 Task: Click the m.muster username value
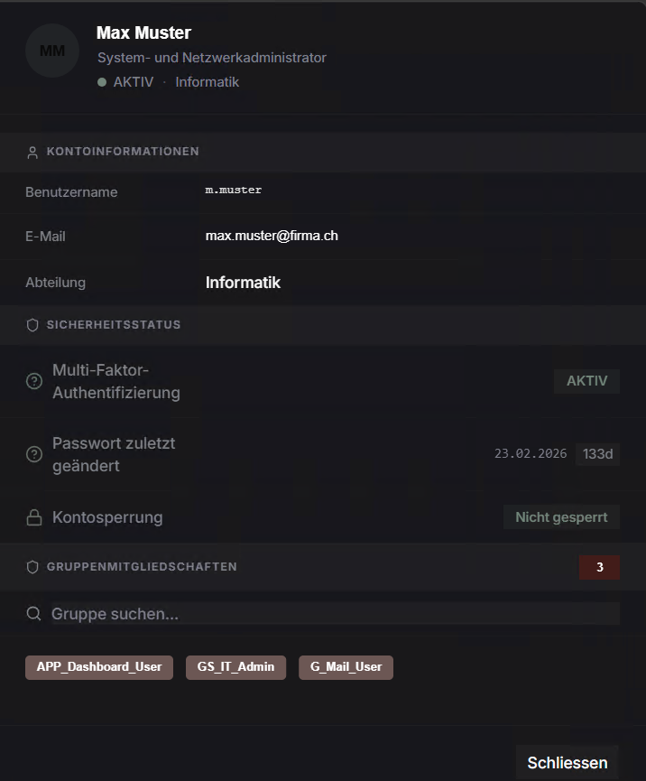coord(234,190)
